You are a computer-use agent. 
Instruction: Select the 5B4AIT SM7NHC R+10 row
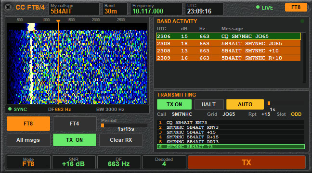[x=228, y=58]
